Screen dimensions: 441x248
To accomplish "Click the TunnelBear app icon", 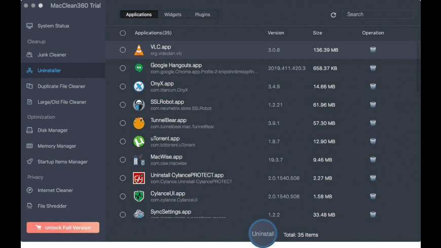I will tap(139, 123).
